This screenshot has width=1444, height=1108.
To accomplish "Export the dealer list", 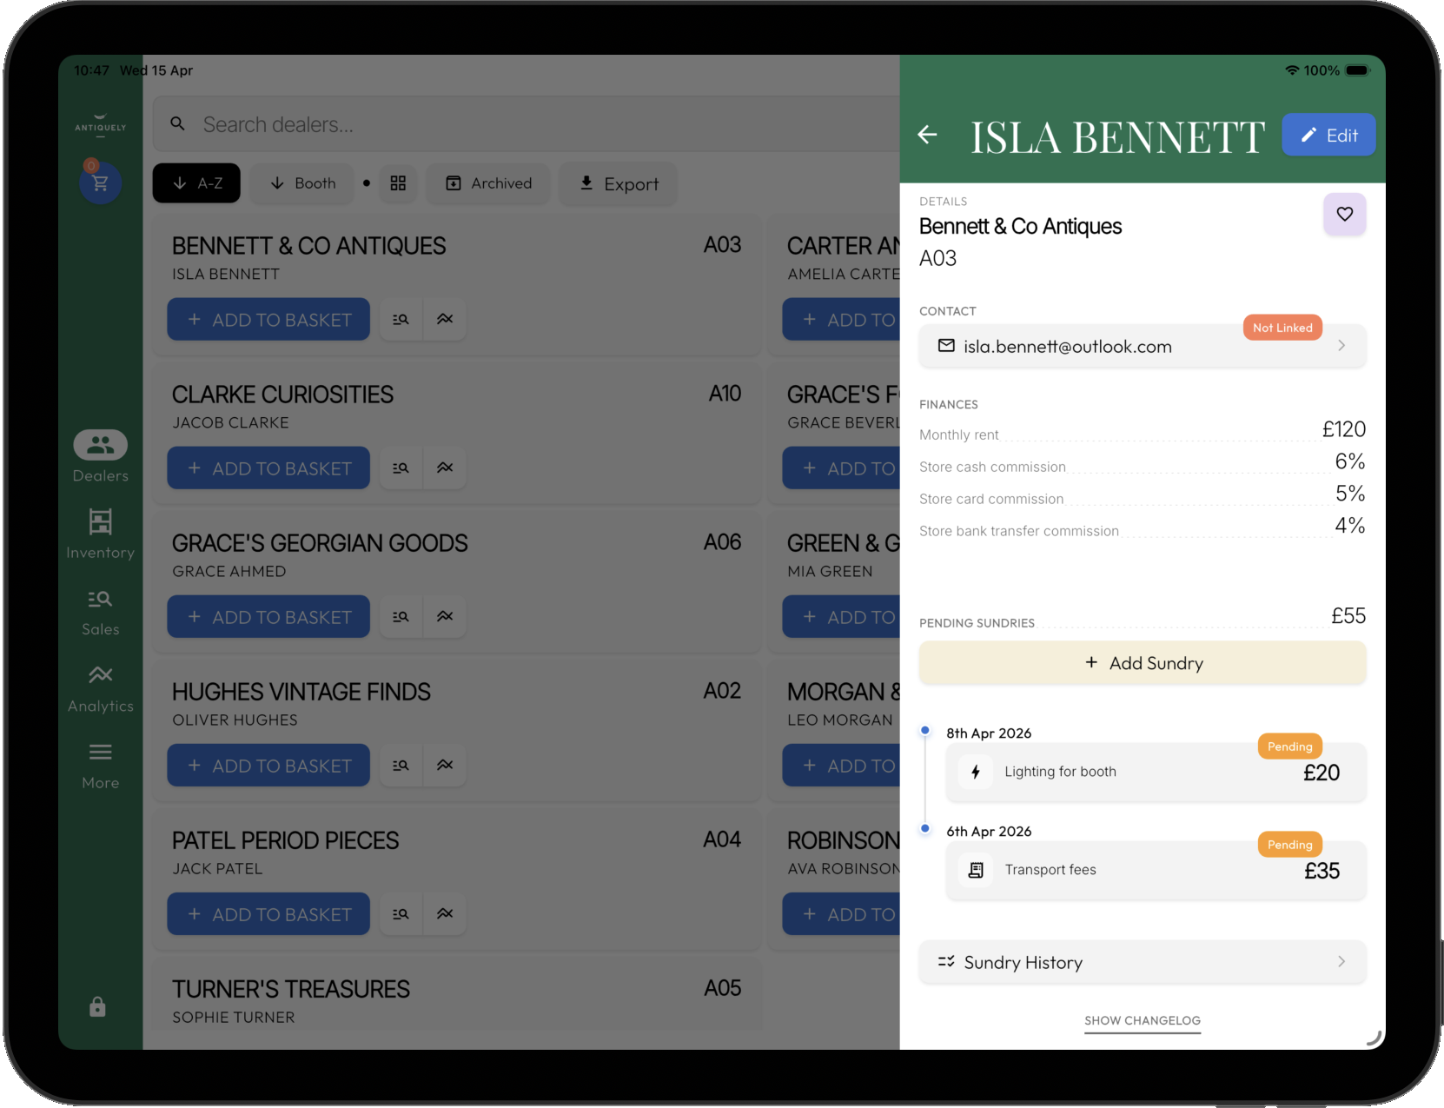I will tap(619, 183).
